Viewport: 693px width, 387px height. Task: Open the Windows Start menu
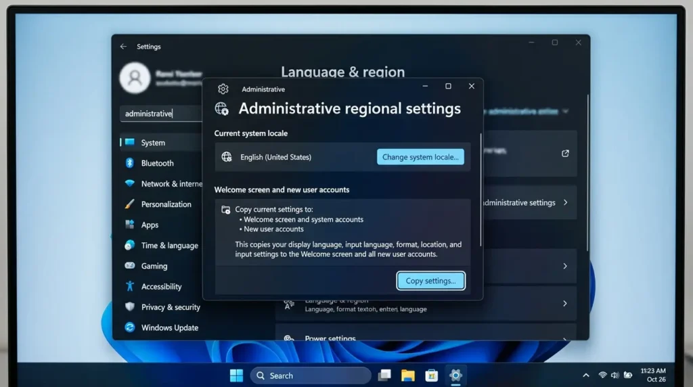pos(236,375)
